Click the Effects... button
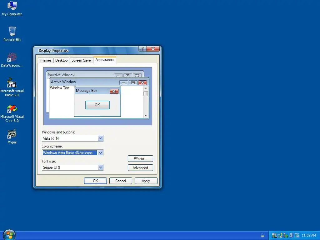The height and width of the screenshot is (240, 320). pyautogui.click(x=140, y=158)
